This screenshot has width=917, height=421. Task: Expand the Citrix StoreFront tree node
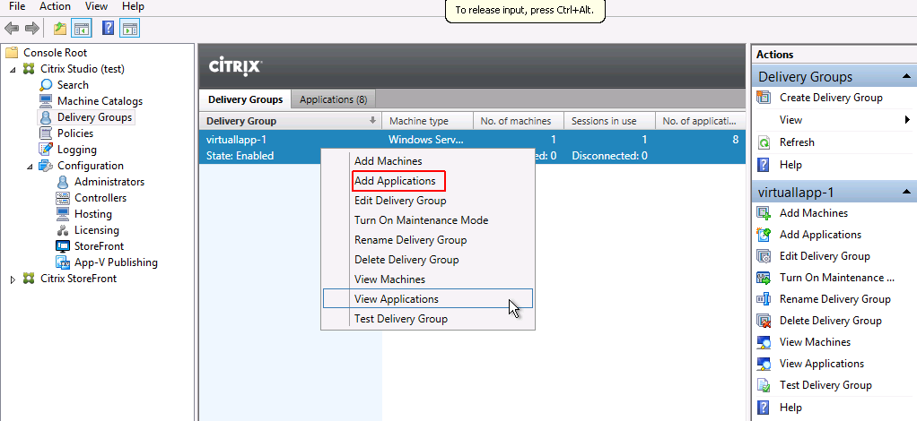[x=13, y=279]
